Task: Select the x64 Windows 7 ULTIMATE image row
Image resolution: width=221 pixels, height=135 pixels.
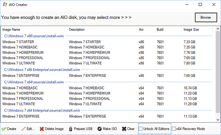Action: click(107, 104)
